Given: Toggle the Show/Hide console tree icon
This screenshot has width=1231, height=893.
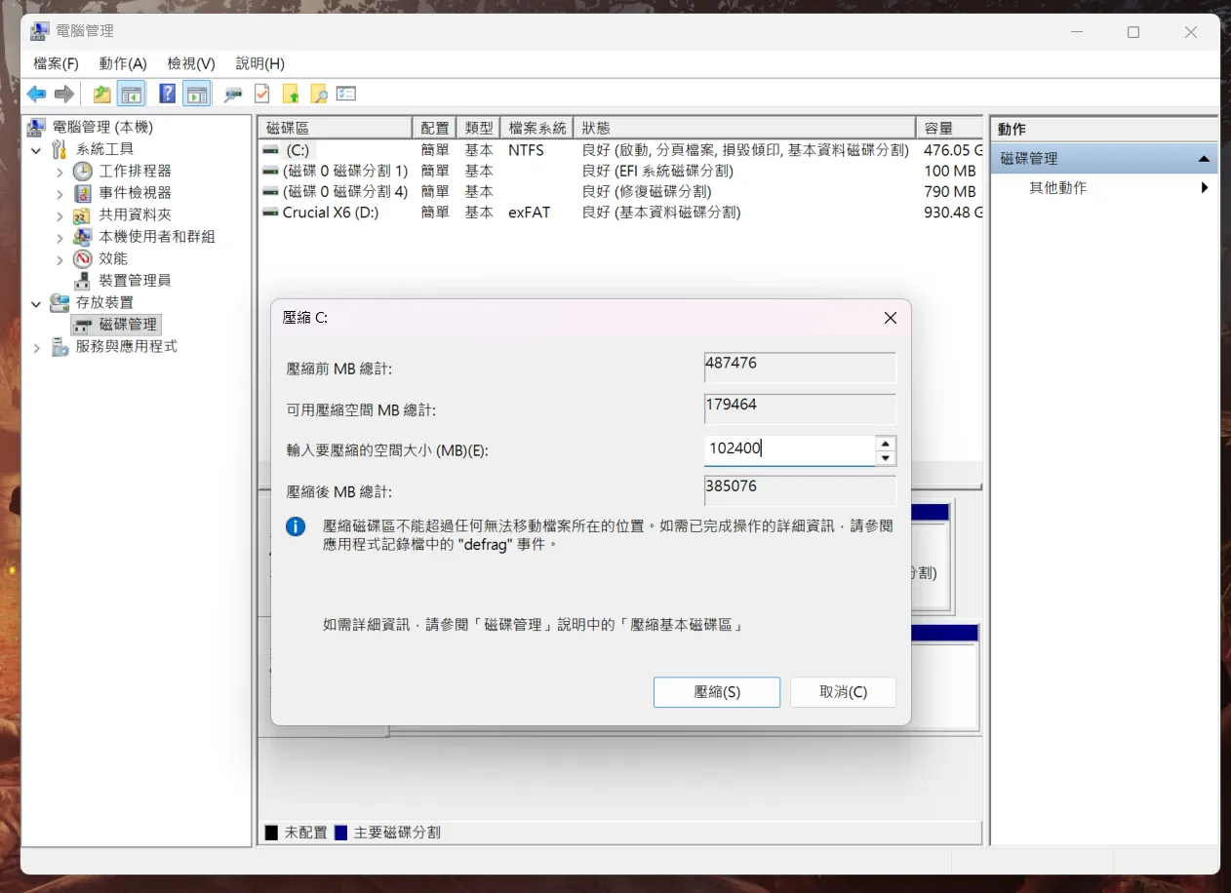Looking at the screenshot, I should coord(130,93).
